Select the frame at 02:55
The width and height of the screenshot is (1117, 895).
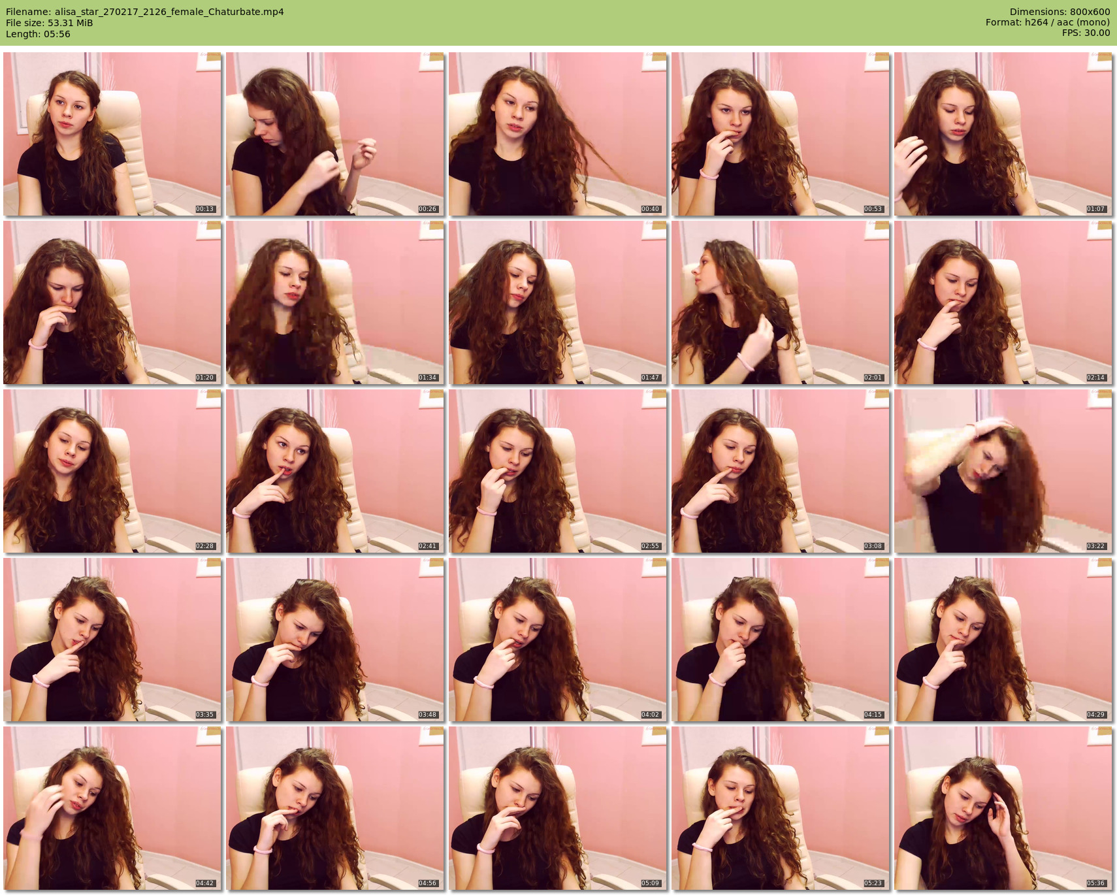click(558, 471)
